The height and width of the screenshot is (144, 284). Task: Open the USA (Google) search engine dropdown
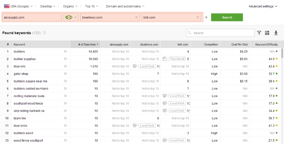pyautogui.click(x=18, y=6)
